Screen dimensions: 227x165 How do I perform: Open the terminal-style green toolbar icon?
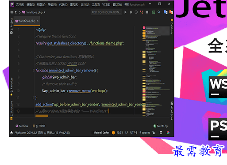[x=154, y=12]
